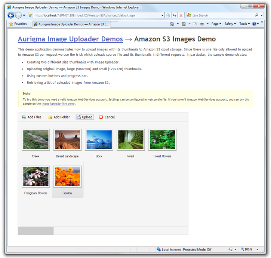Click the upload progress bar
The height and width of the screenshot is (258, 271).
103,231
